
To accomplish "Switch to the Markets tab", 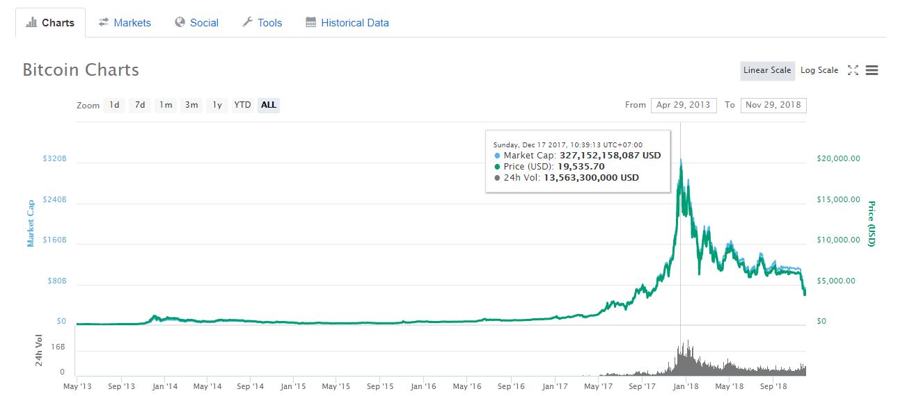I will 125,23.
